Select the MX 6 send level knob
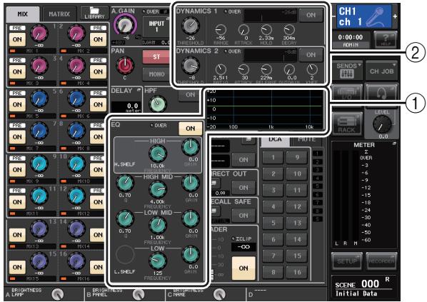Image resolution: width=427 pixels, height=302 pixels. click(x=76, y=99)
